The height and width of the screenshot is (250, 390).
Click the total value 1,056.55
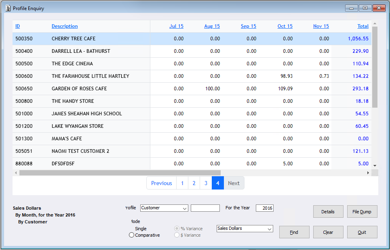pyautogui.click(x=358, y=39)
